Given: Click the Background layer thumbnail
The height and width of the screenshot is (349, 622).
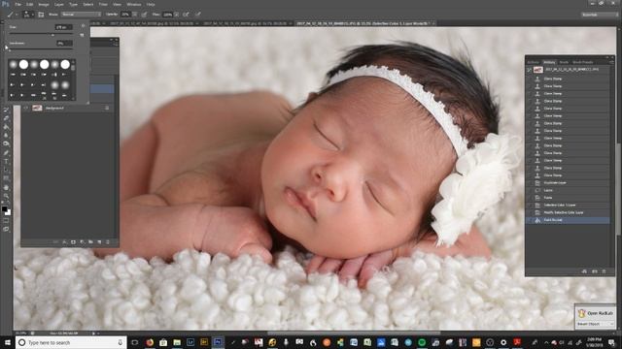Looking at the screenshot, I should pos(37,108).
